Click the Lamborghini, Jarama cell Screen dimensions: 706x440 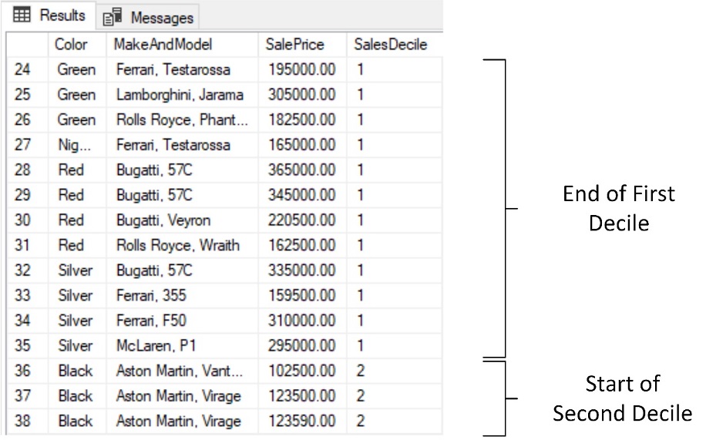tap(180, 95)
